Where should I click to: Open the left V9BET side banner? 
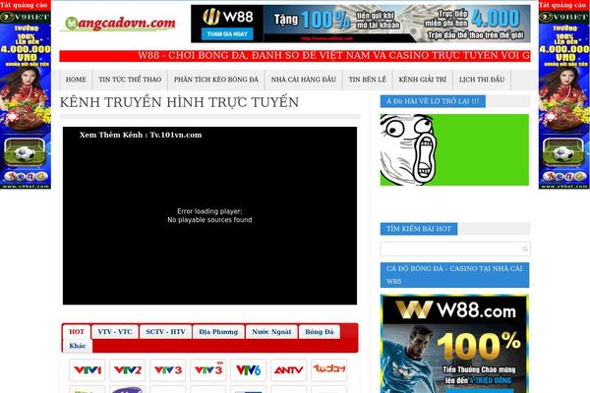click(x=26, y=99)
